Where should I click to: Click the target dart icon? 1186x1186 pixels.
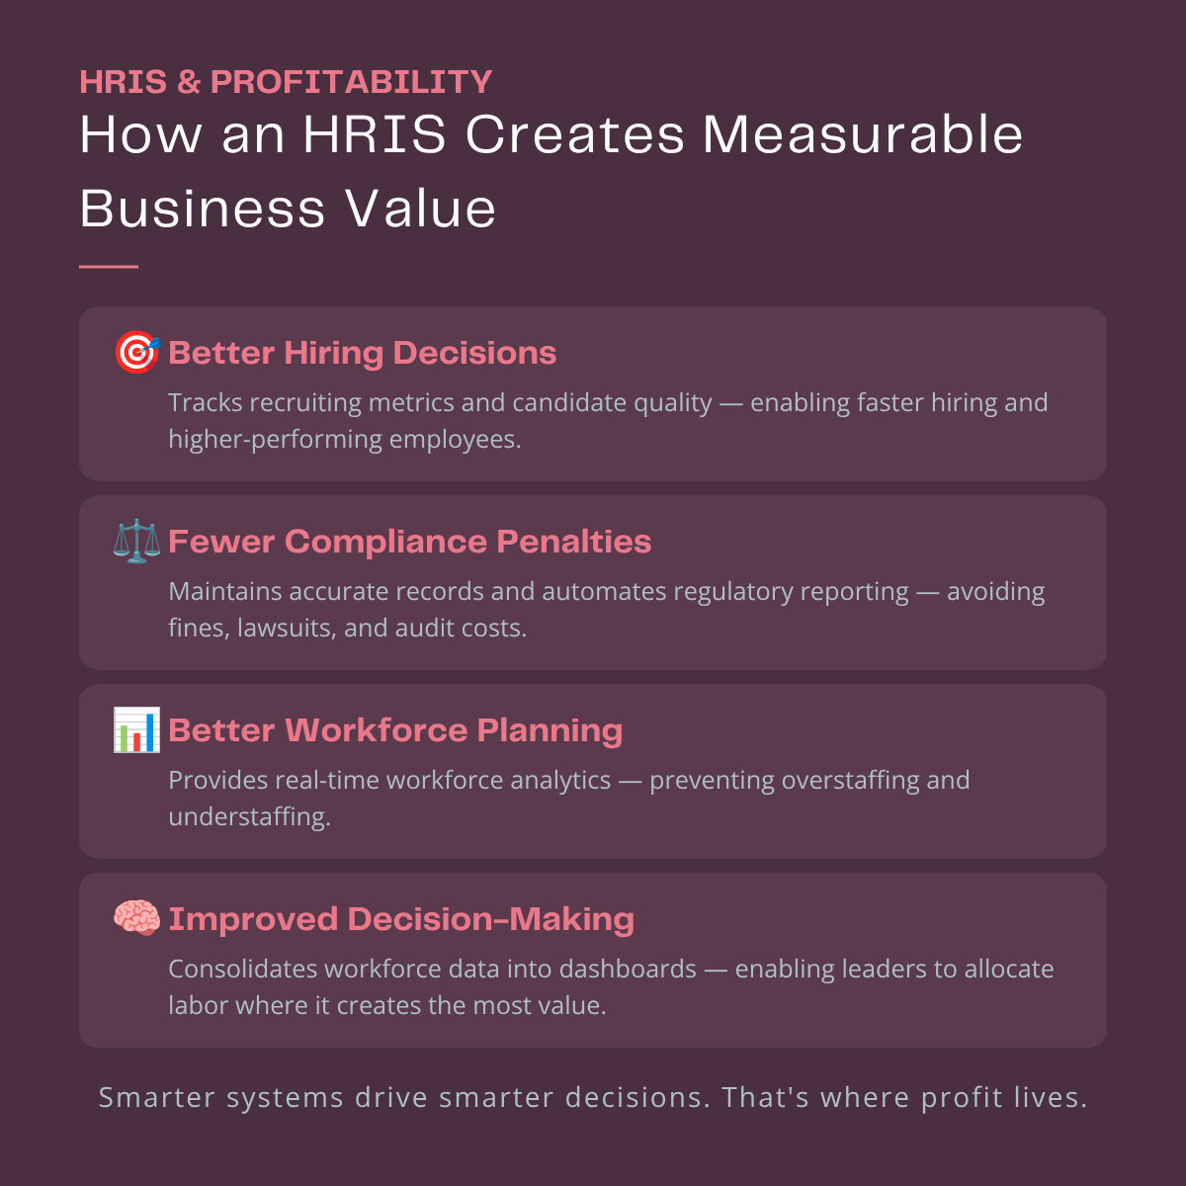pos(136,353)
